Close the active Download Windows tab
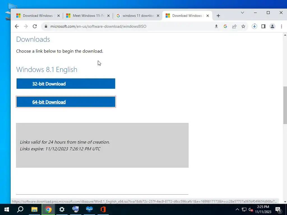 pyautogui.click(x=208, y=16)
